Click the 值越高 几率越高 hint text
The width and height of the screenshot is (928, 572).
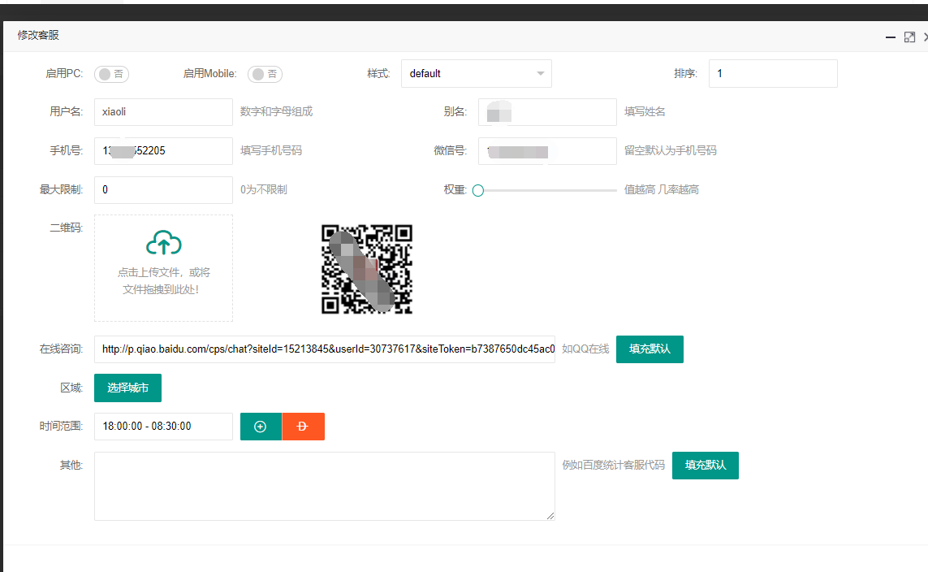click(662, 190)
